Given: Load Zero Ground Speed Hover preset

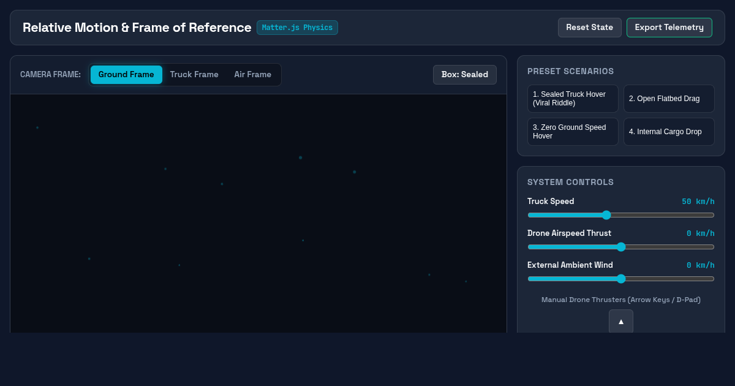Looking at the screenshot, I should (x=573, y=132).
